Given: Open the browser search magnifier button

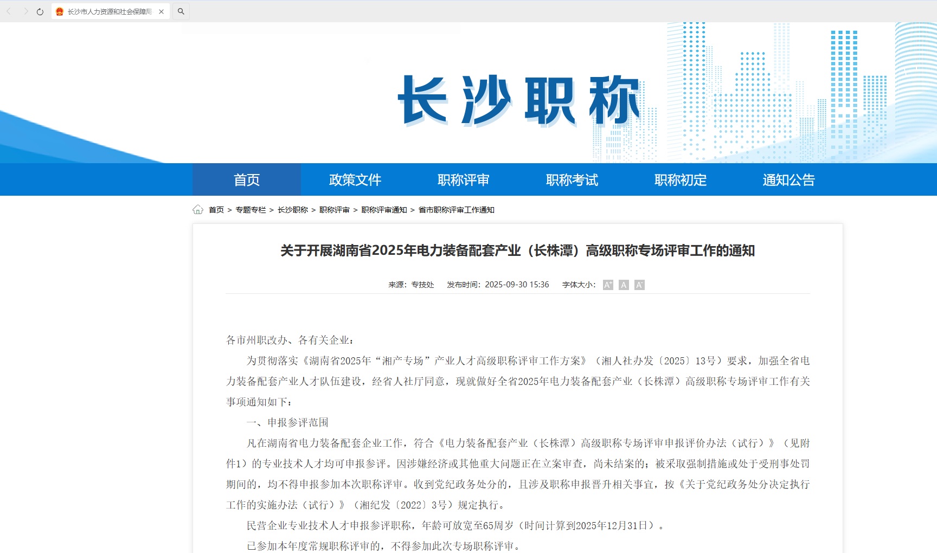Looking at the screenshot, I should pyautogui.click(x=181, y=11).
